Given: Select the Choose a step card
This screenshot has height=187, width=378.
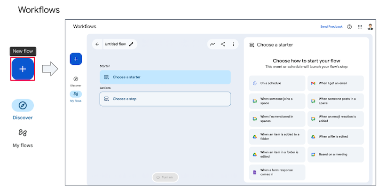Looking at the screenshot, I should pyautogui.click(x=165, y=99).
